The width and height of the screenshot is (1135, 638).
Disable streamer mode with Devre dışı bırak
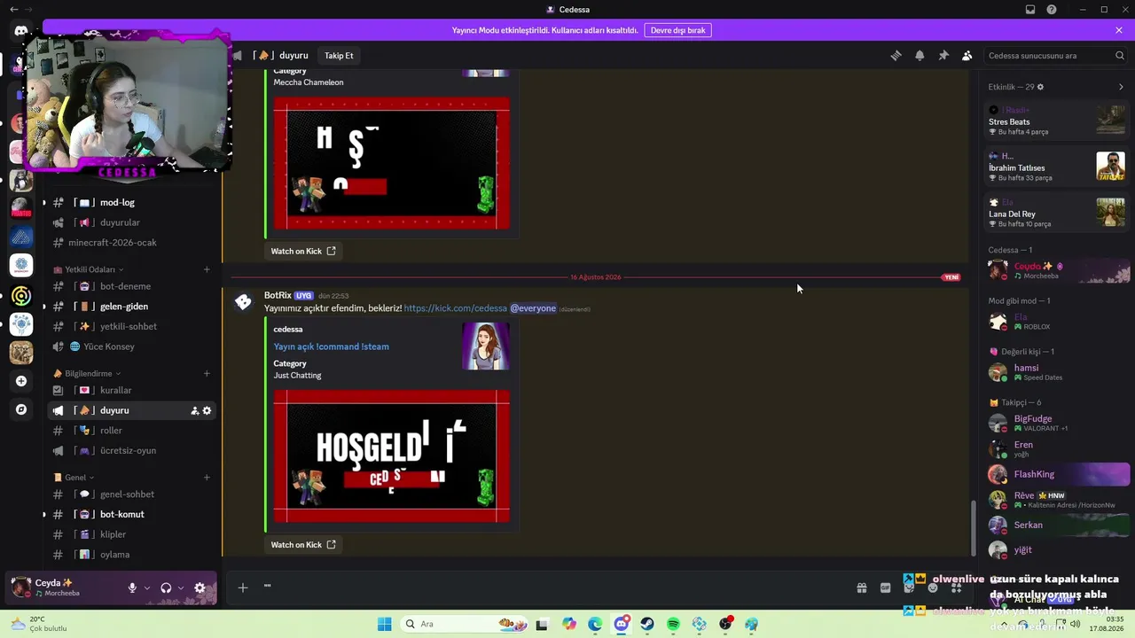click(678, 30)
